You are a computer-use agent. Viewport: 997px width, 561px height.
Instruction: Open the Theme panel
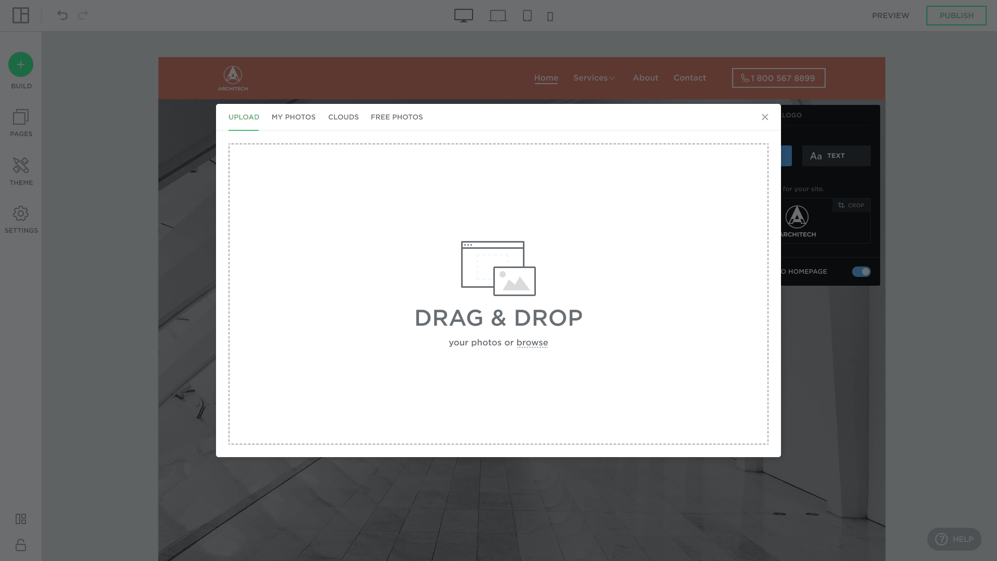tap(21, 172)
